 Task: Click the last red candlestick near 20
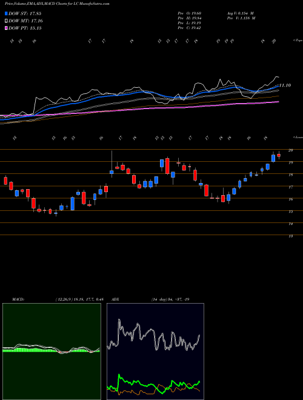coord(279,155)
